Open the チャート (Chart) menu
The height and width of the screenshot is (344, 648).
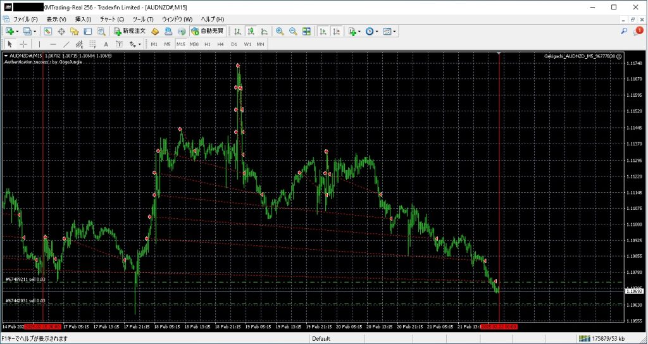pyautogui.click(x=112, y=19)
